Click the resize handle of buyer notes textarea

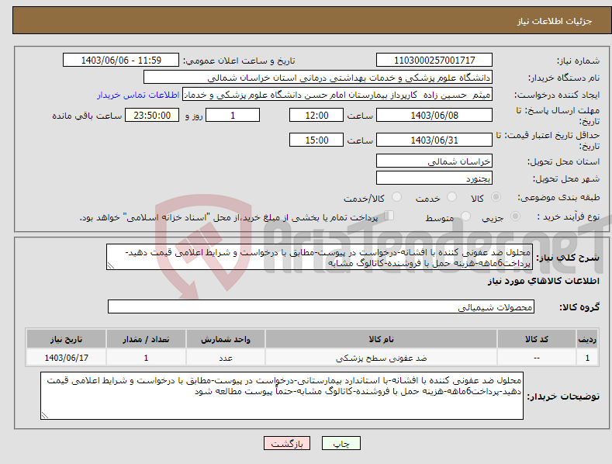pos(44,416)
